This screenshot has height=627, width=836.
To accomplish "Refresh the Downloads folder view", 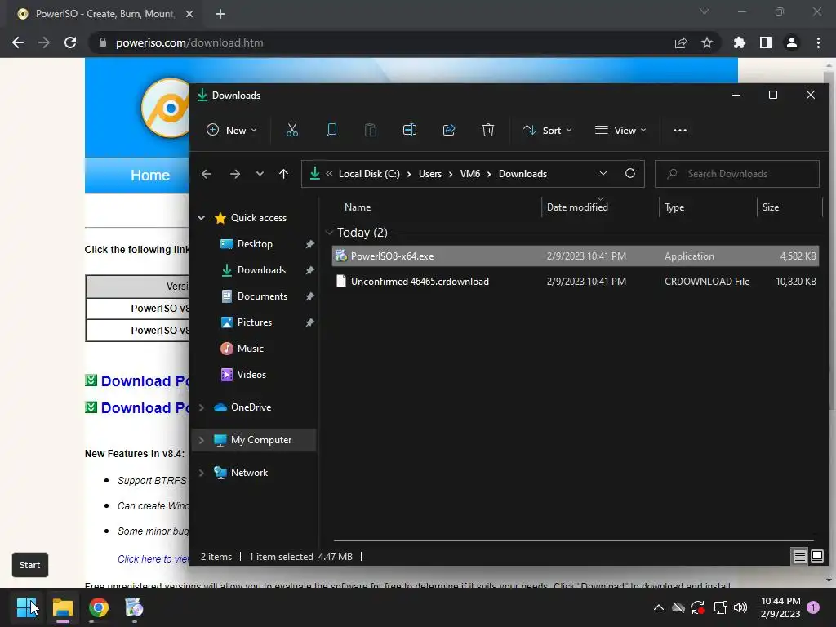I will [x=629, y=173].
